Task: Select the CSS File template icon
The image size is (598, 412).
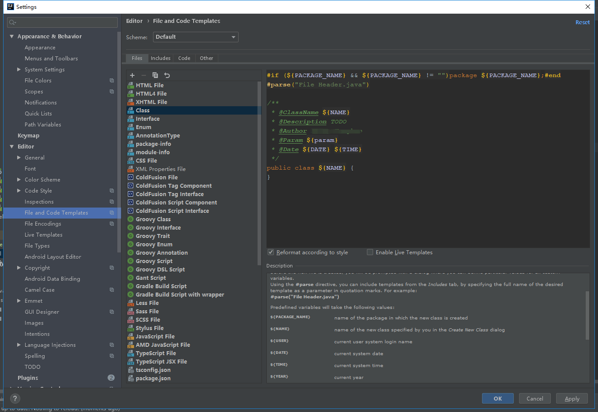Action: [131, 160]
